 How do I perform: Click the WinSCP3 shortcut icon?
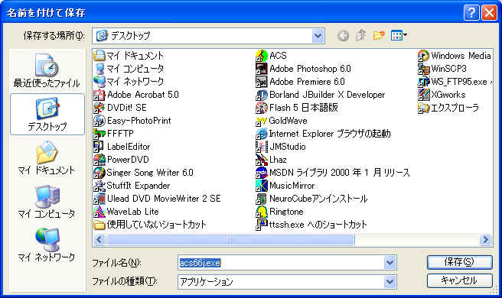[424, 69]
